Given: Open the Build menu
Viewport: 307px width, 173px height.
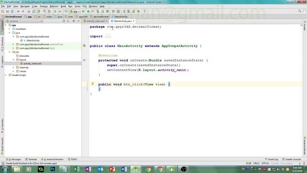Looking at the screenshot, I should [x=63, y=6].
